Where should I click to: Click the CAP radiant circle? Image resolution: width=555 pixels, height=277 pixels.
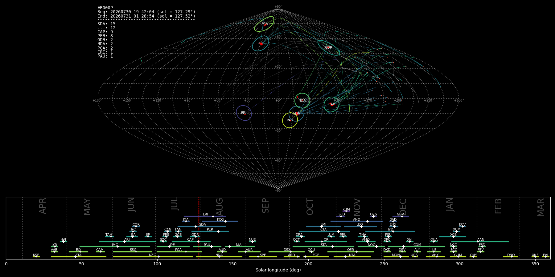click(331, 104)
